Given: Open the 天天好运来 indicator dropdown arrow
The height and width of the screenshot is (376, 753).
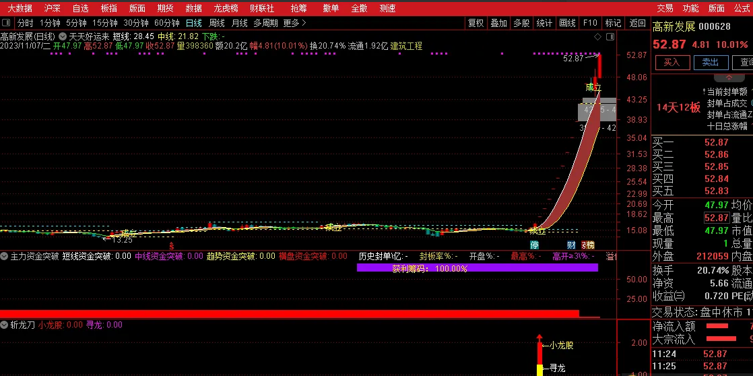Looking at the screenshot, I should tap(63, 36).
